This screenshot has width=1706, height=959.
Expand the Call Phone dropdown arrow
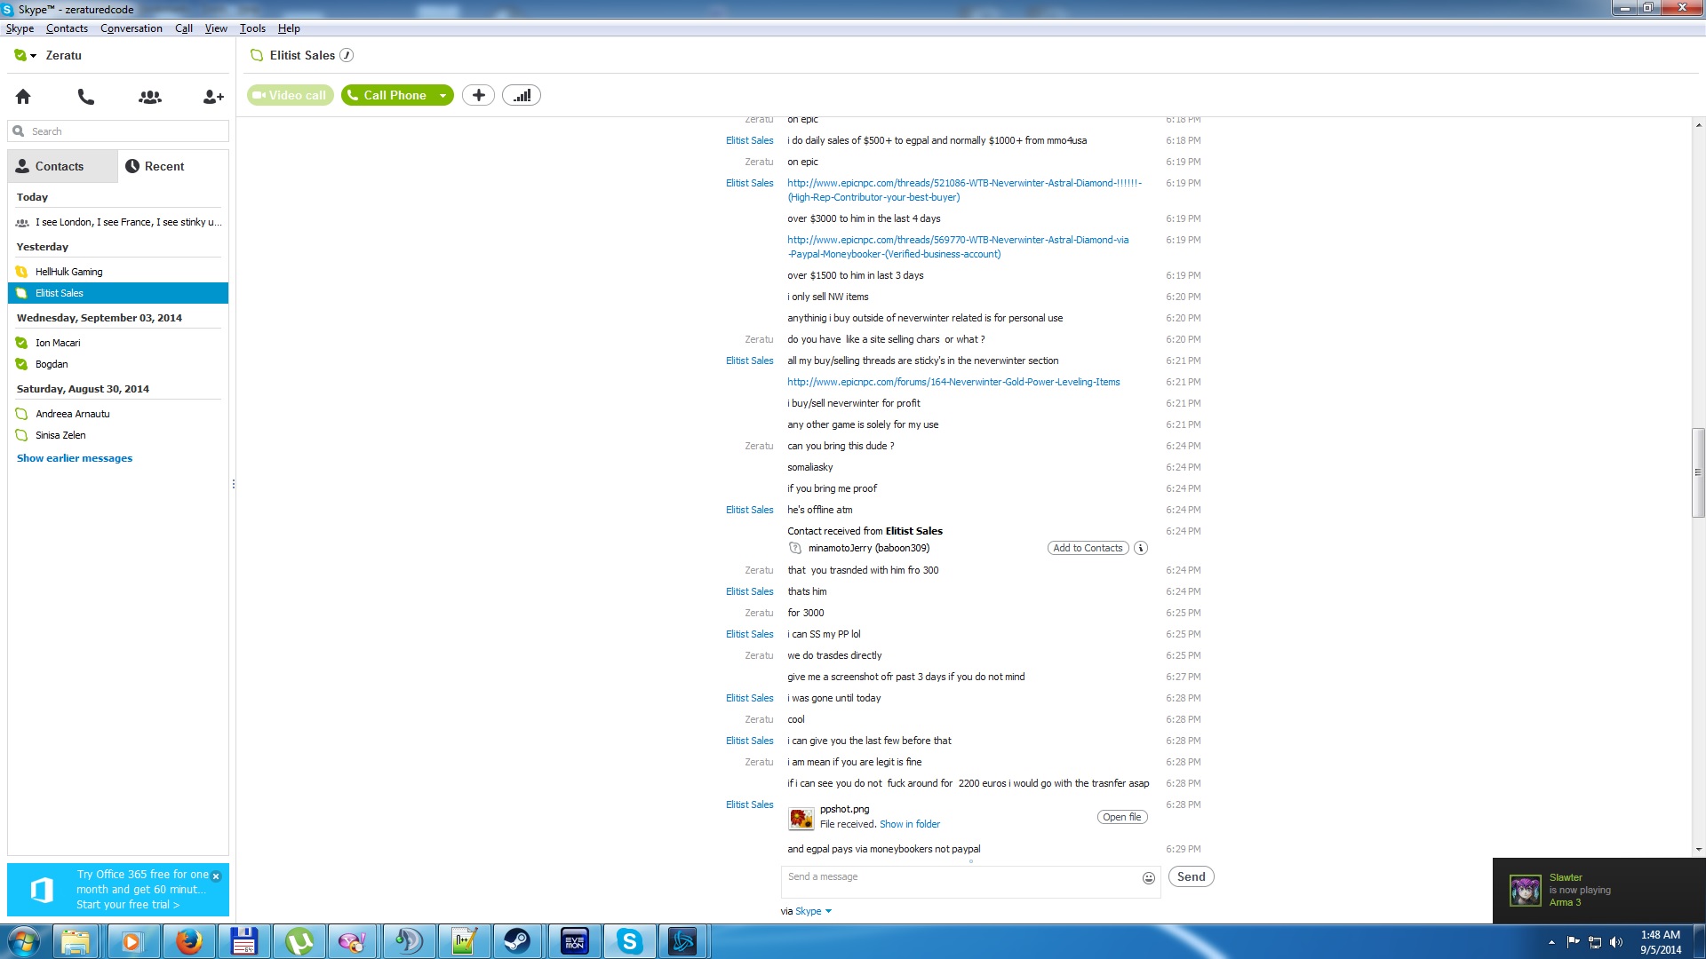[x=442, y=96]
